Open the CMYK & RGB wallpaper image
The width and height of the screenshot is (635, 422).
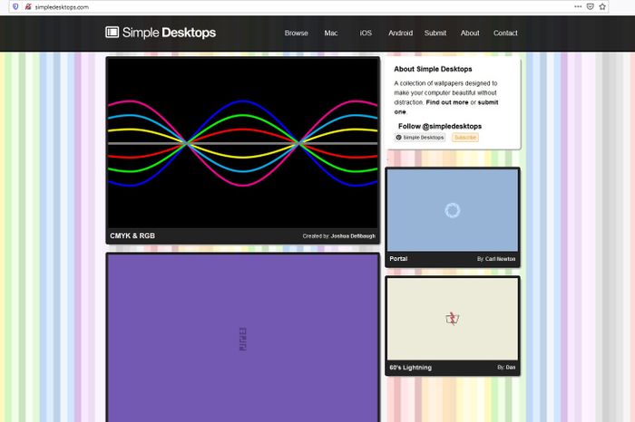coord(242,143)
